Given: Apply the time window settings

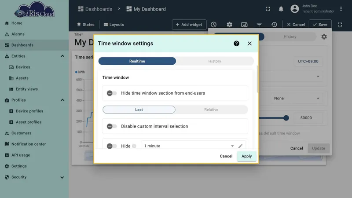Looking at the screenshot, I should 246,156.
